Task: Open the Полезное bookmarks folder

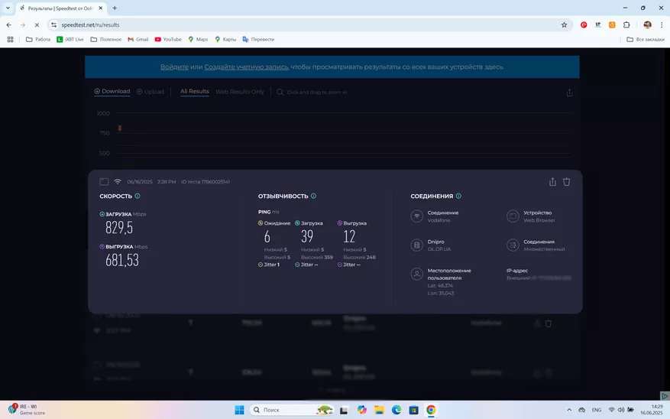Action: [x=105, y=39]
